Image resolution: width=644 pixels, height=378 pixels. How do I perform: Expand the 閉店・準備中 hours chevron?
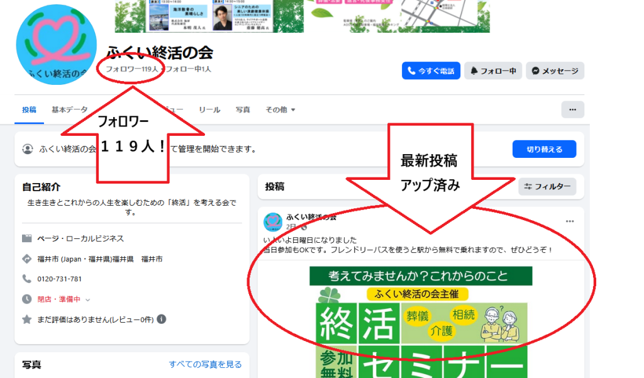87,299
